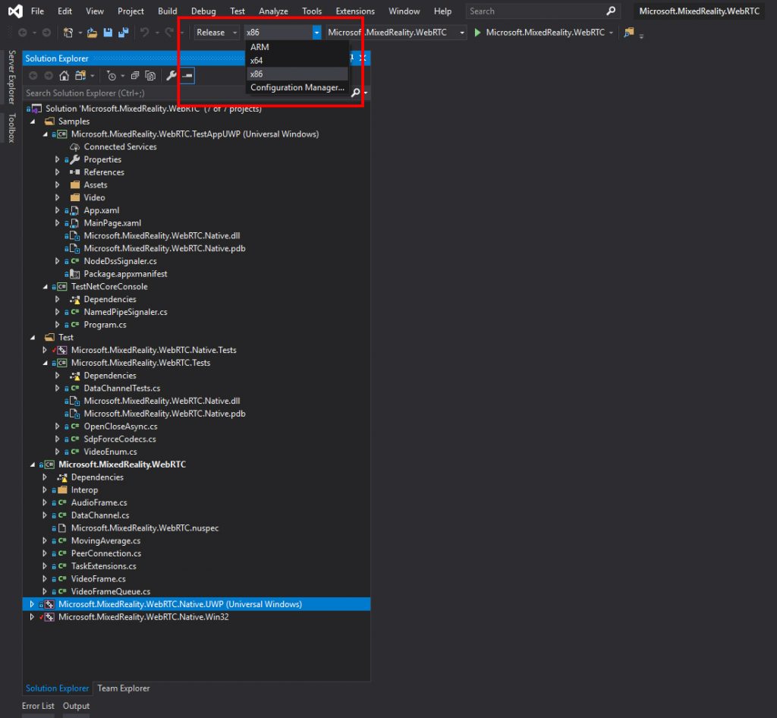Screen dimensions: 777x718
Task: Select NamedPipeSignaler.cs file
Action: coord(125,312)
